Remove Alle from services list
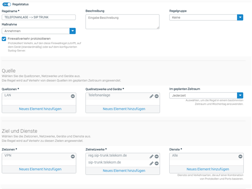The height and width of the screenshot is (189, 252). pyautogui.click(x=240, y=156)
